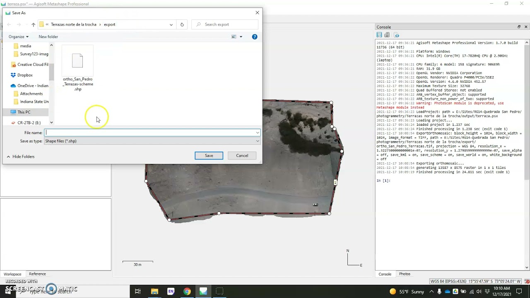Close the Save As dialog

[x=257, y=13]
